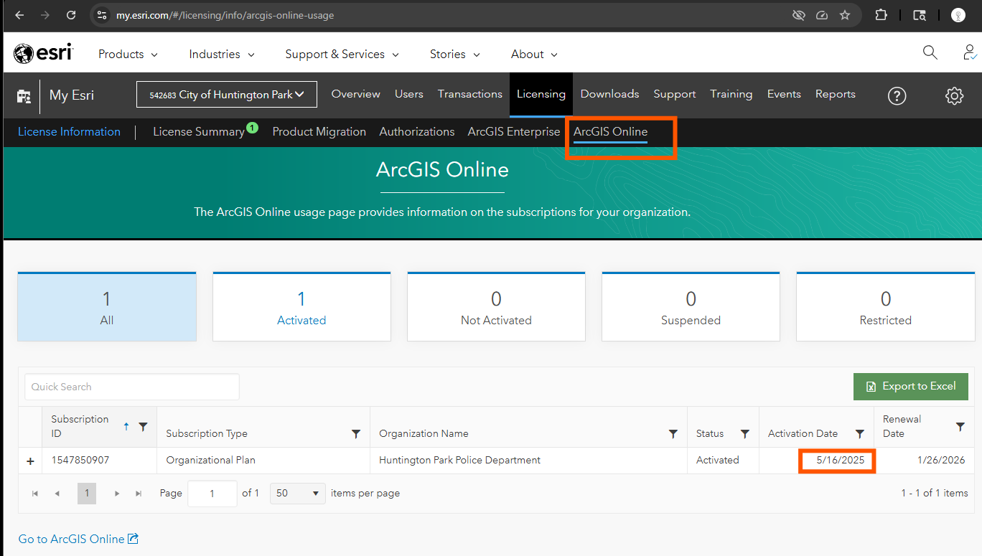The width and height of the screenshot is (982, 556).
Task: Open the Authorizations sub-tab
Action: point(417,132)
